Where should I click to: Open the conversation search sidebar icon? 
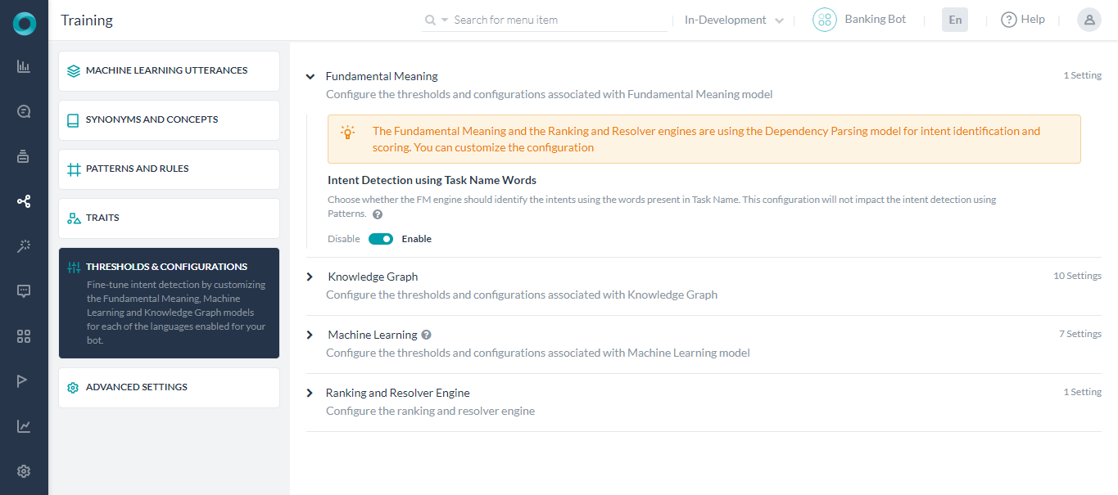[24, 111]
